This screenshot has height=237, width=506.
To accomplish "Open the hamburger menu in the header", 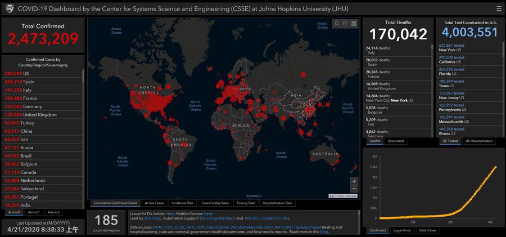I will click(x=499, y=8).
